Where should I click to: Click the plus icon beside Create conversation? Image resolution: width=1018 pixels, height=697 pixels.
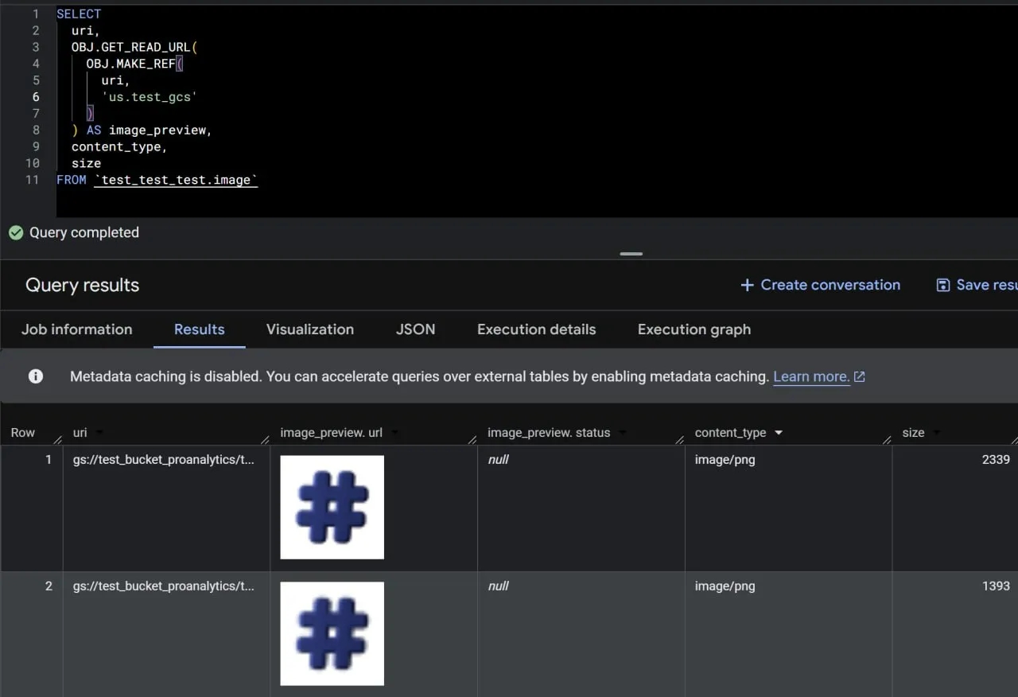pos(747,285)
